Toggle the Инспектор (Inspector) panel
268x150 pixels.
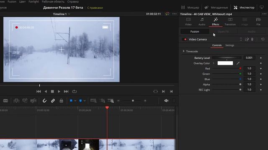click(244, 7)
